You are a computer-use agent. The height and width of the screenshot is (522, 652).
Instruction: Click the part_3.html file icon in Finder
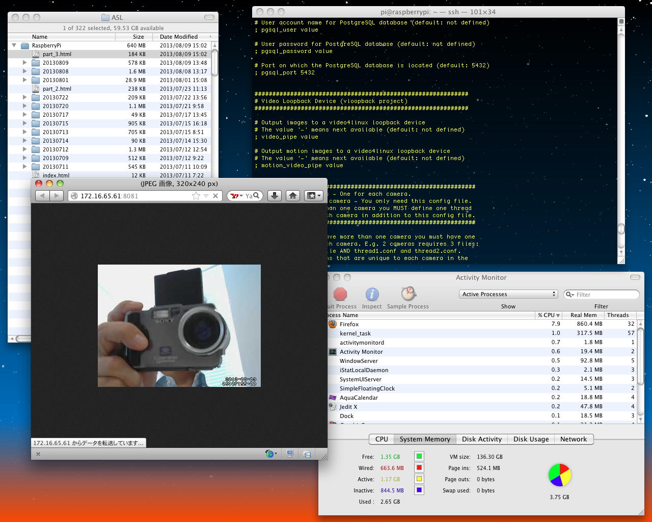tap(36, 54)
